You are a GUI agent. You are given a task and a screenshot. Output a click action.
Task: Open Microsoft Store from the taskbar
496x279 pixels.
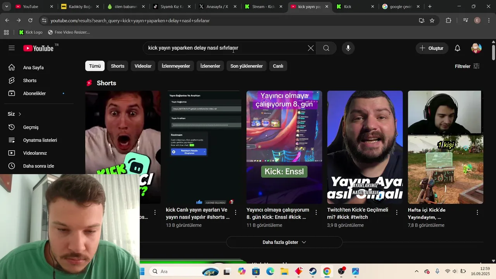(x=256, y=271)
